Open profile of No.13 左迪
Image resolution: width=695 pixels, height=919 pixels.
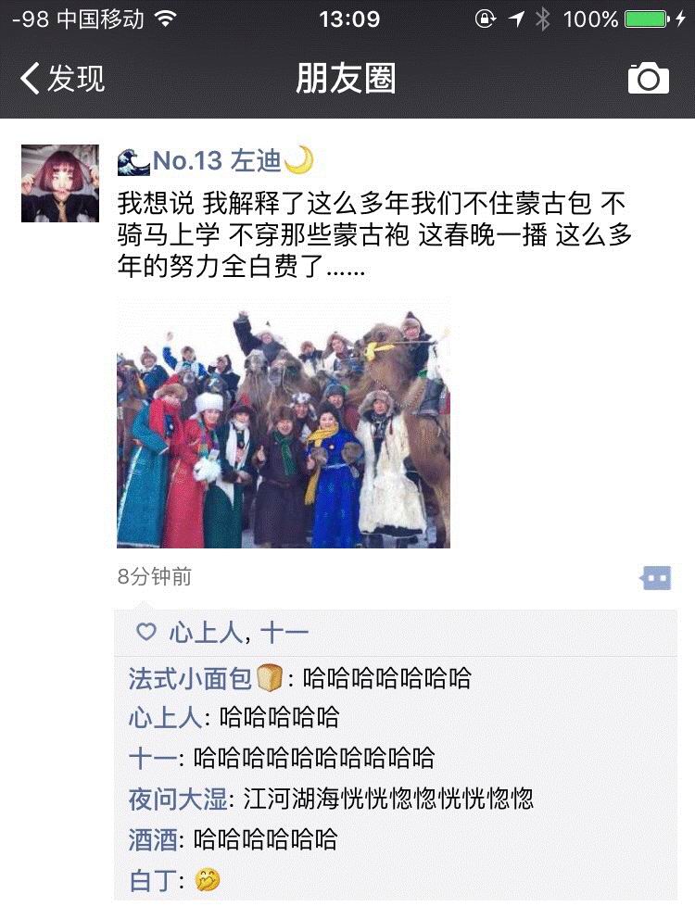(x=216, y=160)
